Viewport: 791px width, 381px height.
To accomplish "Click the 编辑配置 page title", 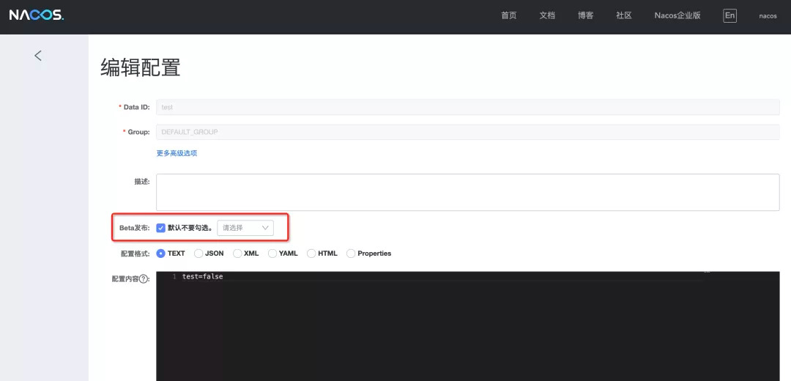I will (140, 67).
